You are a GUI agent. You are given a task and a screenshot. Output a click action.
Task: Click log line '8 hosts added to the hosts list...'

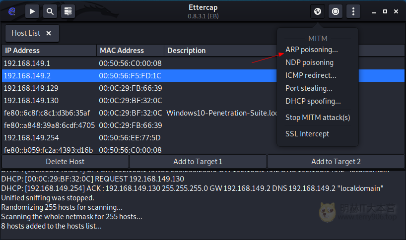click(x=51, y=226)
